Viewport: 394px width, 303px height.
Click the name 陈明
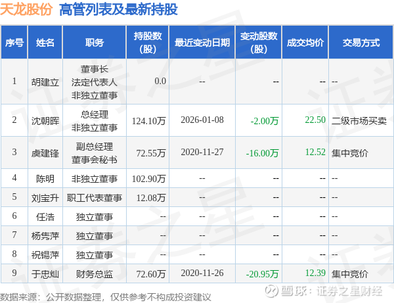point(45,179)
